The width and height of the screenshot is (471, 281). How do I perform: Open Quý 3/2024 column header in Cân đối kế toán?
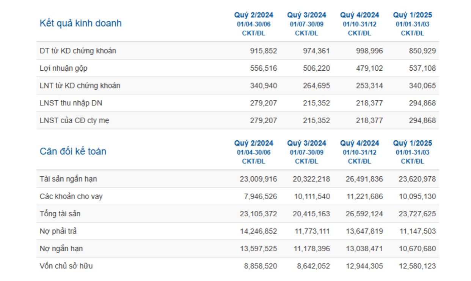[x=306, y=144]
